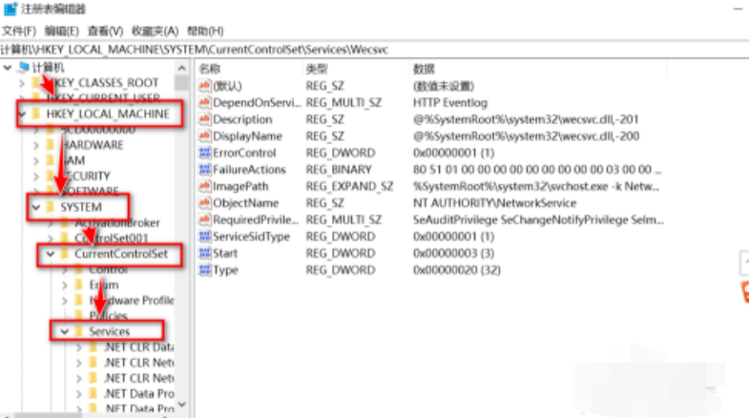Select the Type DWORD value icon

click(204, 270)
